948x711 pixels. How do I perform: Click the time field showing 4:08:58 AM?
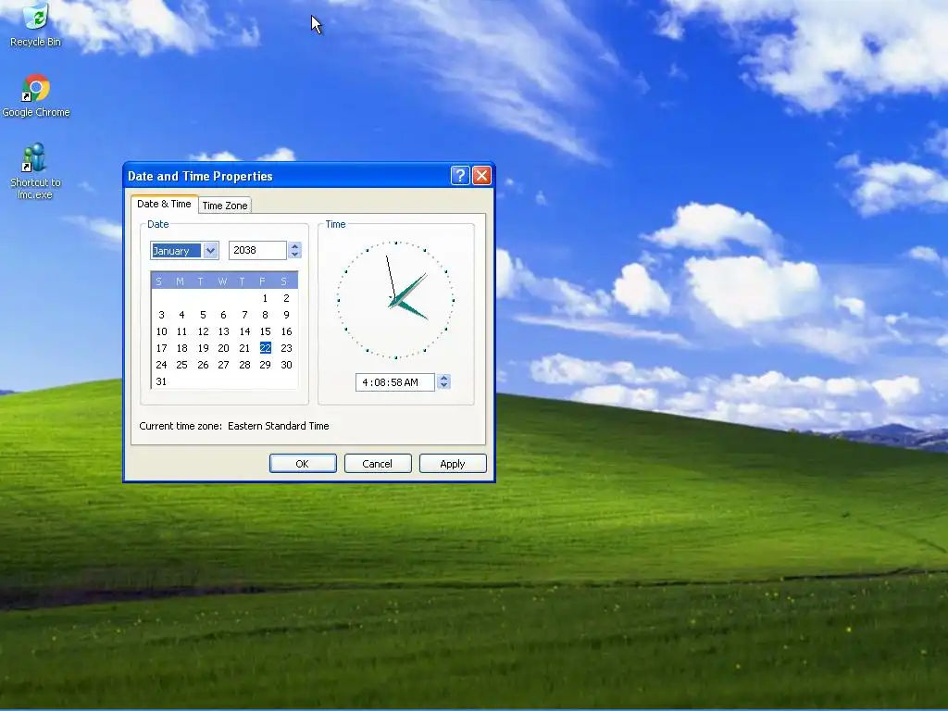(395, 382)
